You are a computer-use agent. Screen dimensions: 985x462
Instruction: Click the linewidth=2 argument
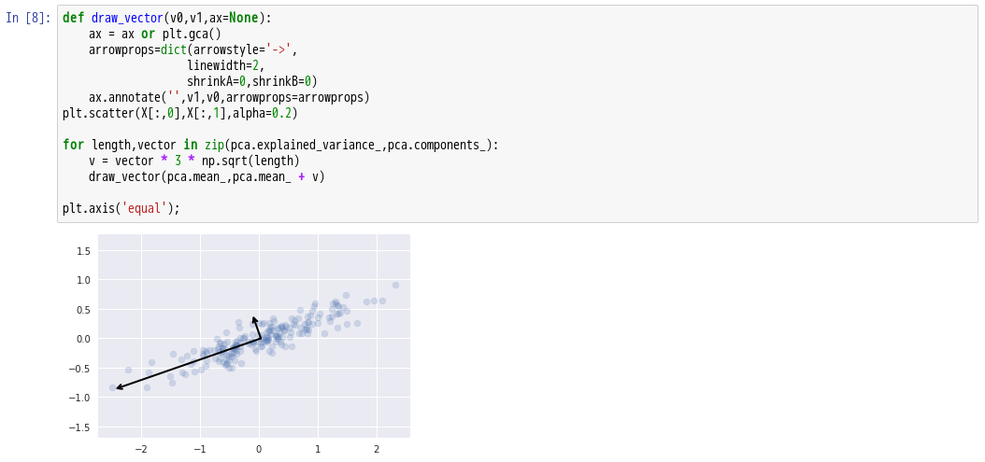pyautogui.click(x=225, y=65)
